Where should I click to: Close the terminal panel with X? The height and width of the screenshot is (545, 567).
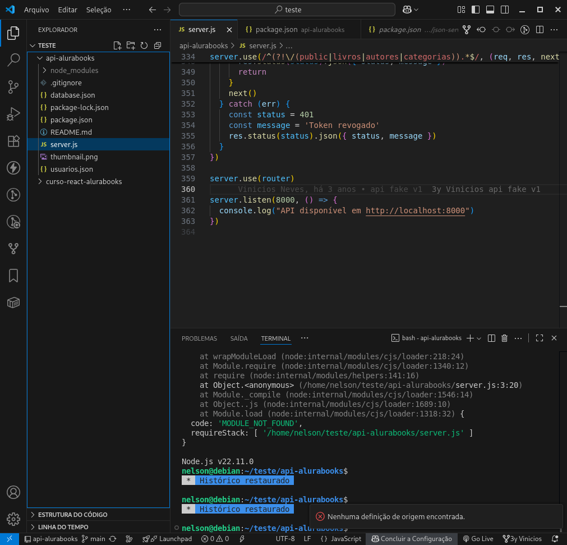[x=554, y=338]
